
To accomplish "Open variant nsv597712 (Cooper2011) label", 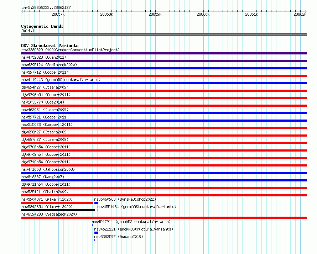I will (x=45, y=72).
